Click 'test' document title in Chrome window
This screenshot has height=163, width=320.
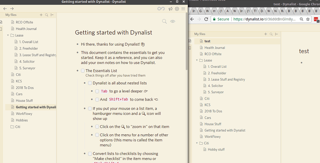[x=304, y=51]
